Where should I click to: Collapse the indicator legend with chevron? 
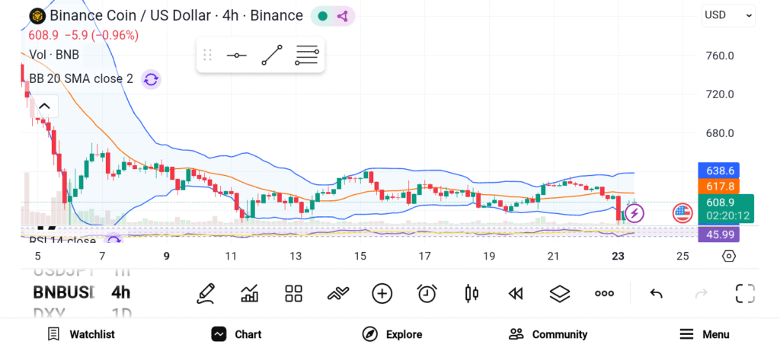(44, 107)
